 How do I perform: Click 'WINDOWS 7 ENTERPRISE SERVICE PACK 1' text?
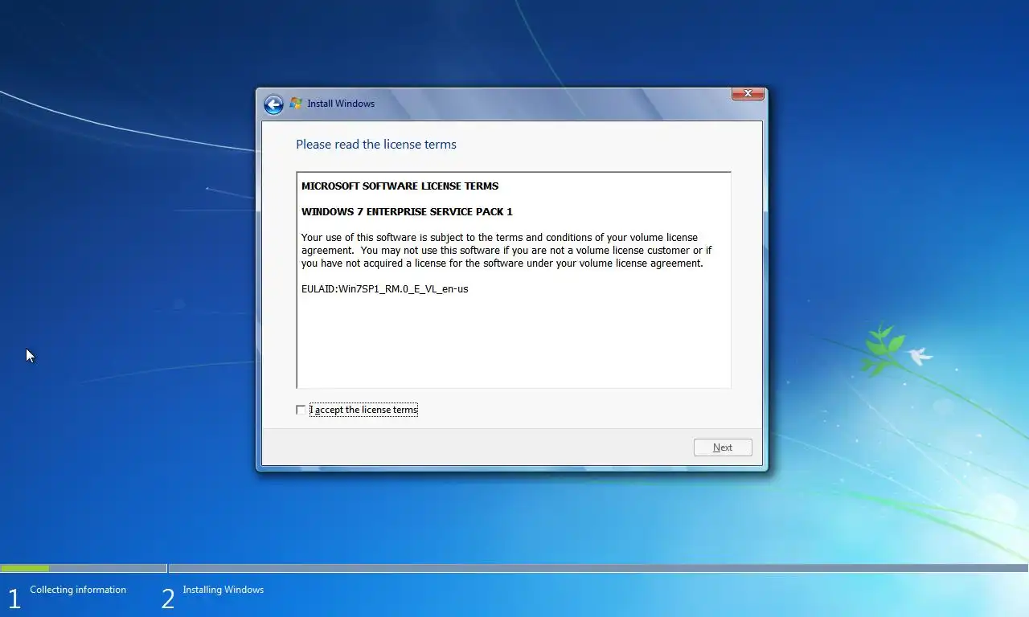(407, 211)
